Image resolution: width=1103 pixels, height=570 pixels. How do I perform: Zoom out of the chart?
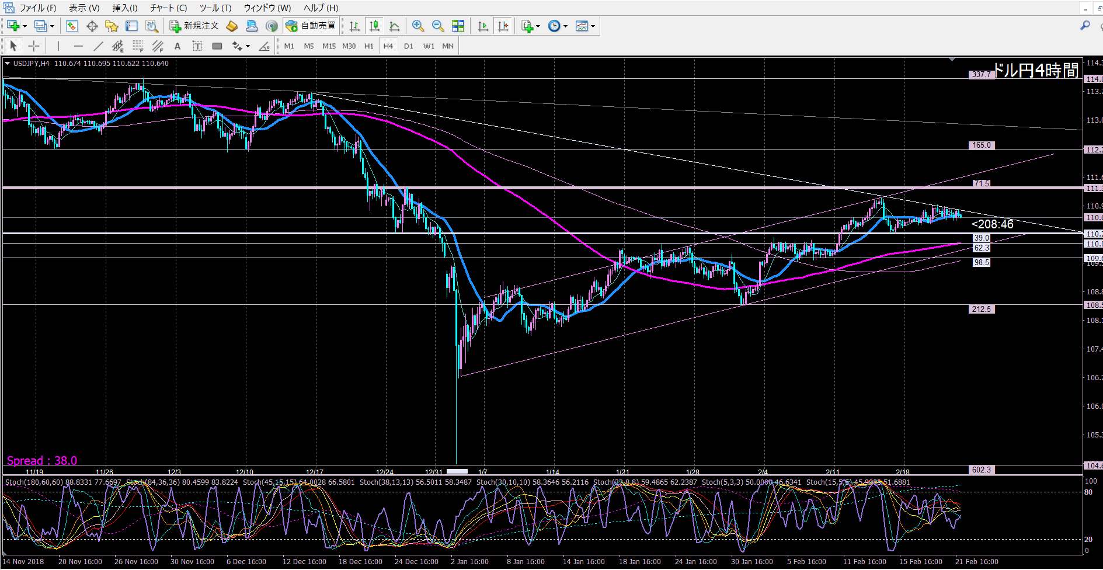coord(438,26)
